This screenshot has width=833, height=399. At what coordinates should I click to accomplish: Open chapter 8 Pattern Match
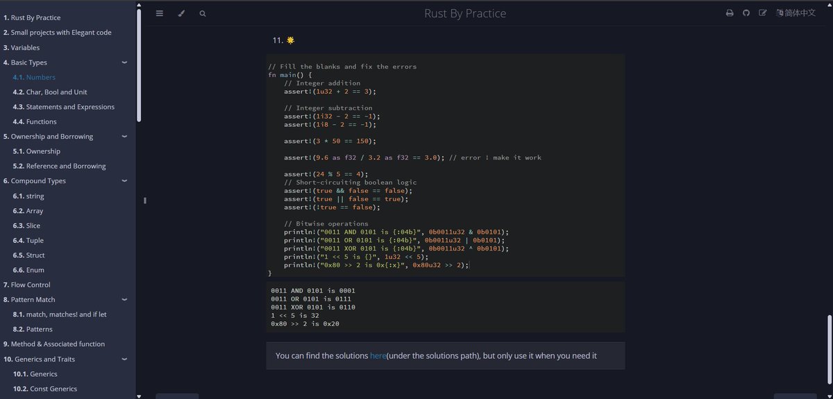[29, 300]
